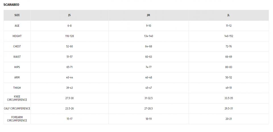Select the HIPS row label
This screenshot has width=273, height=132.
17,67
